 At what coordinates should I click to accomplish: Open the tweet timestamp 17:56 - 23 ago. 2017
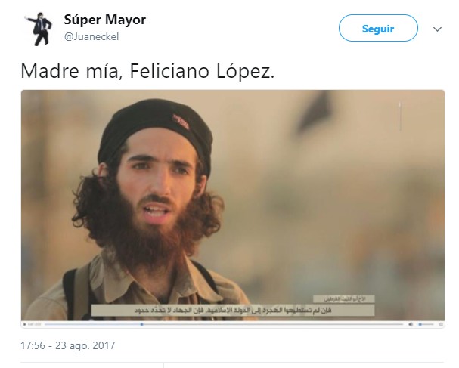[68, 345]
